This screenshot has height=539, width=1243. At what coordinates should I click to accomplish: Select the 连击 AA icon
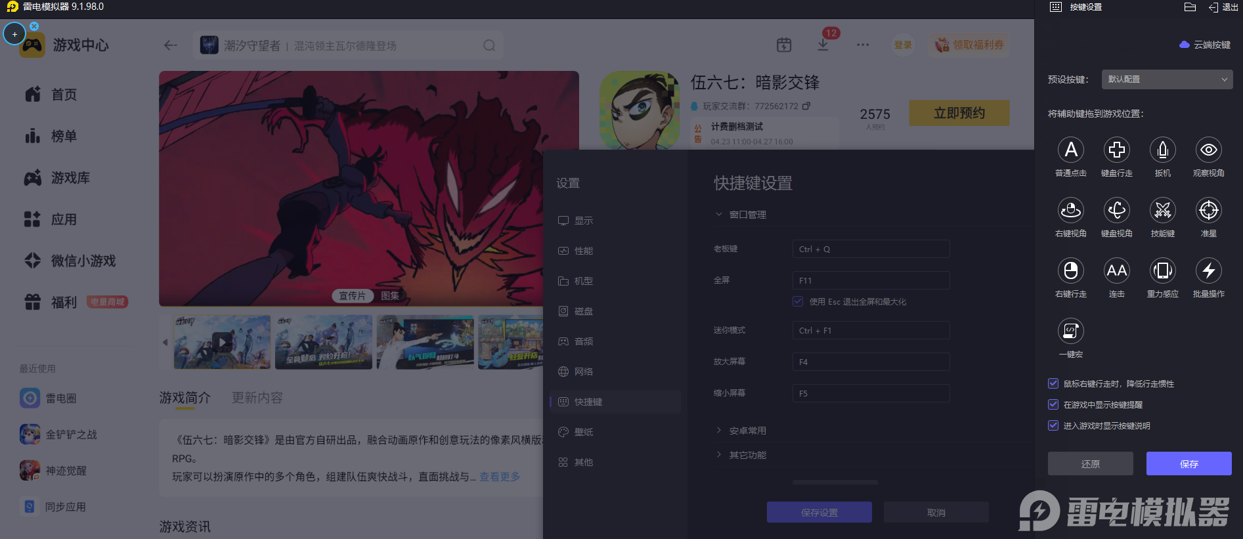[x=1117, y=270]
